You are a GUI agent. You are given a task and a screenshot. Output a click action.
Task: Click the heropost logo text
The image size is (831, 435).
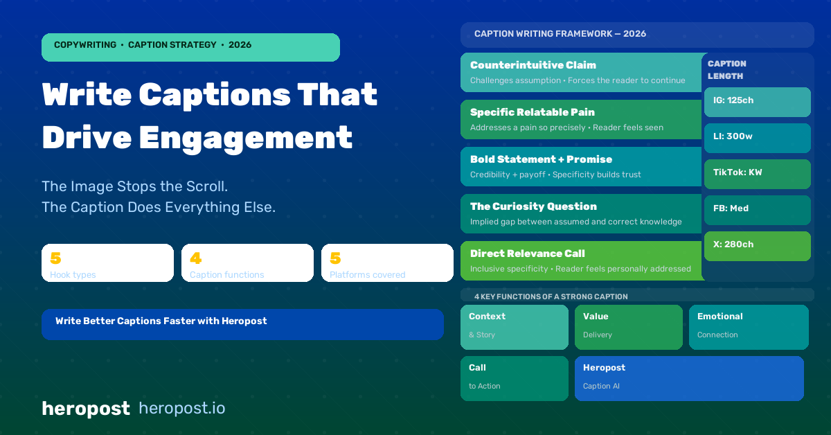(85, 409)
